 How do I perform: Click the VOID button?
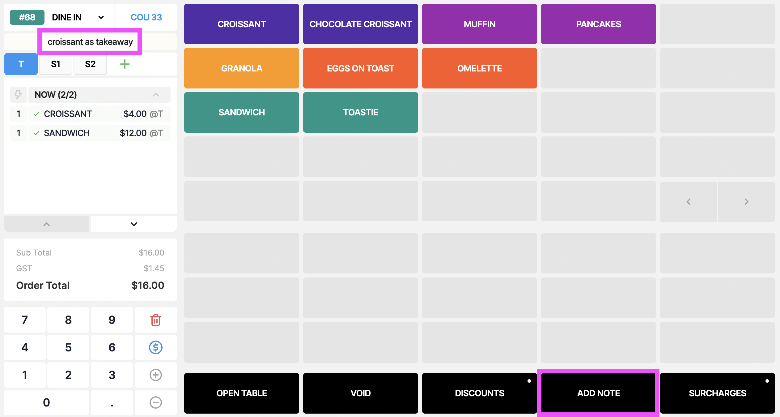360,393
